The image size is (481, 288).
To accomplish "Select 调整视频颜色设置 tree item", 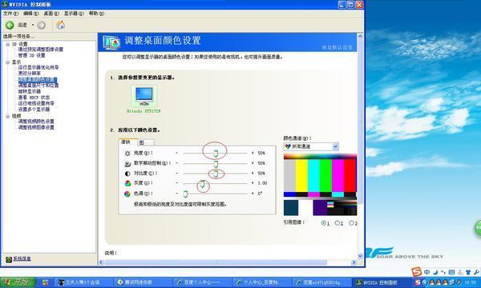I will tap(36, 122).
